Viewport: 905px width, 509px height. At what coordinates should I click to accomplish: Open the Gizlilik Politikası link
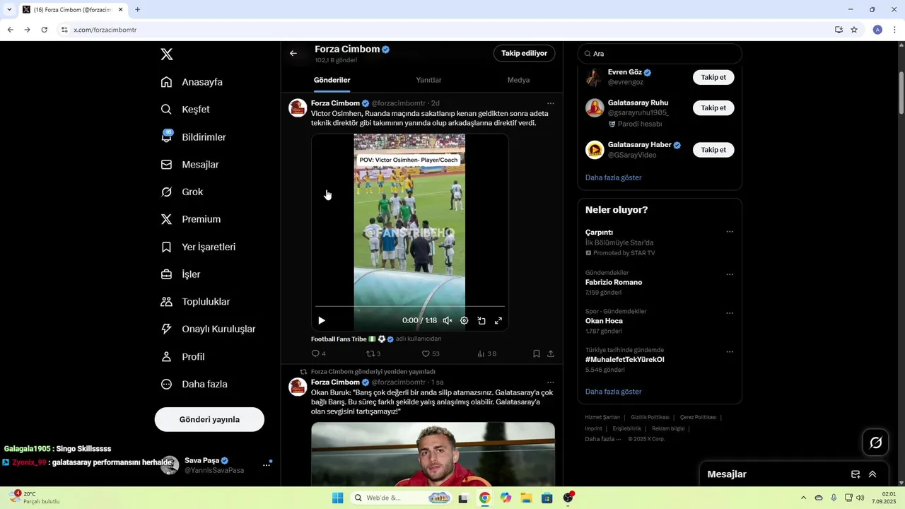tap(650, 418)
